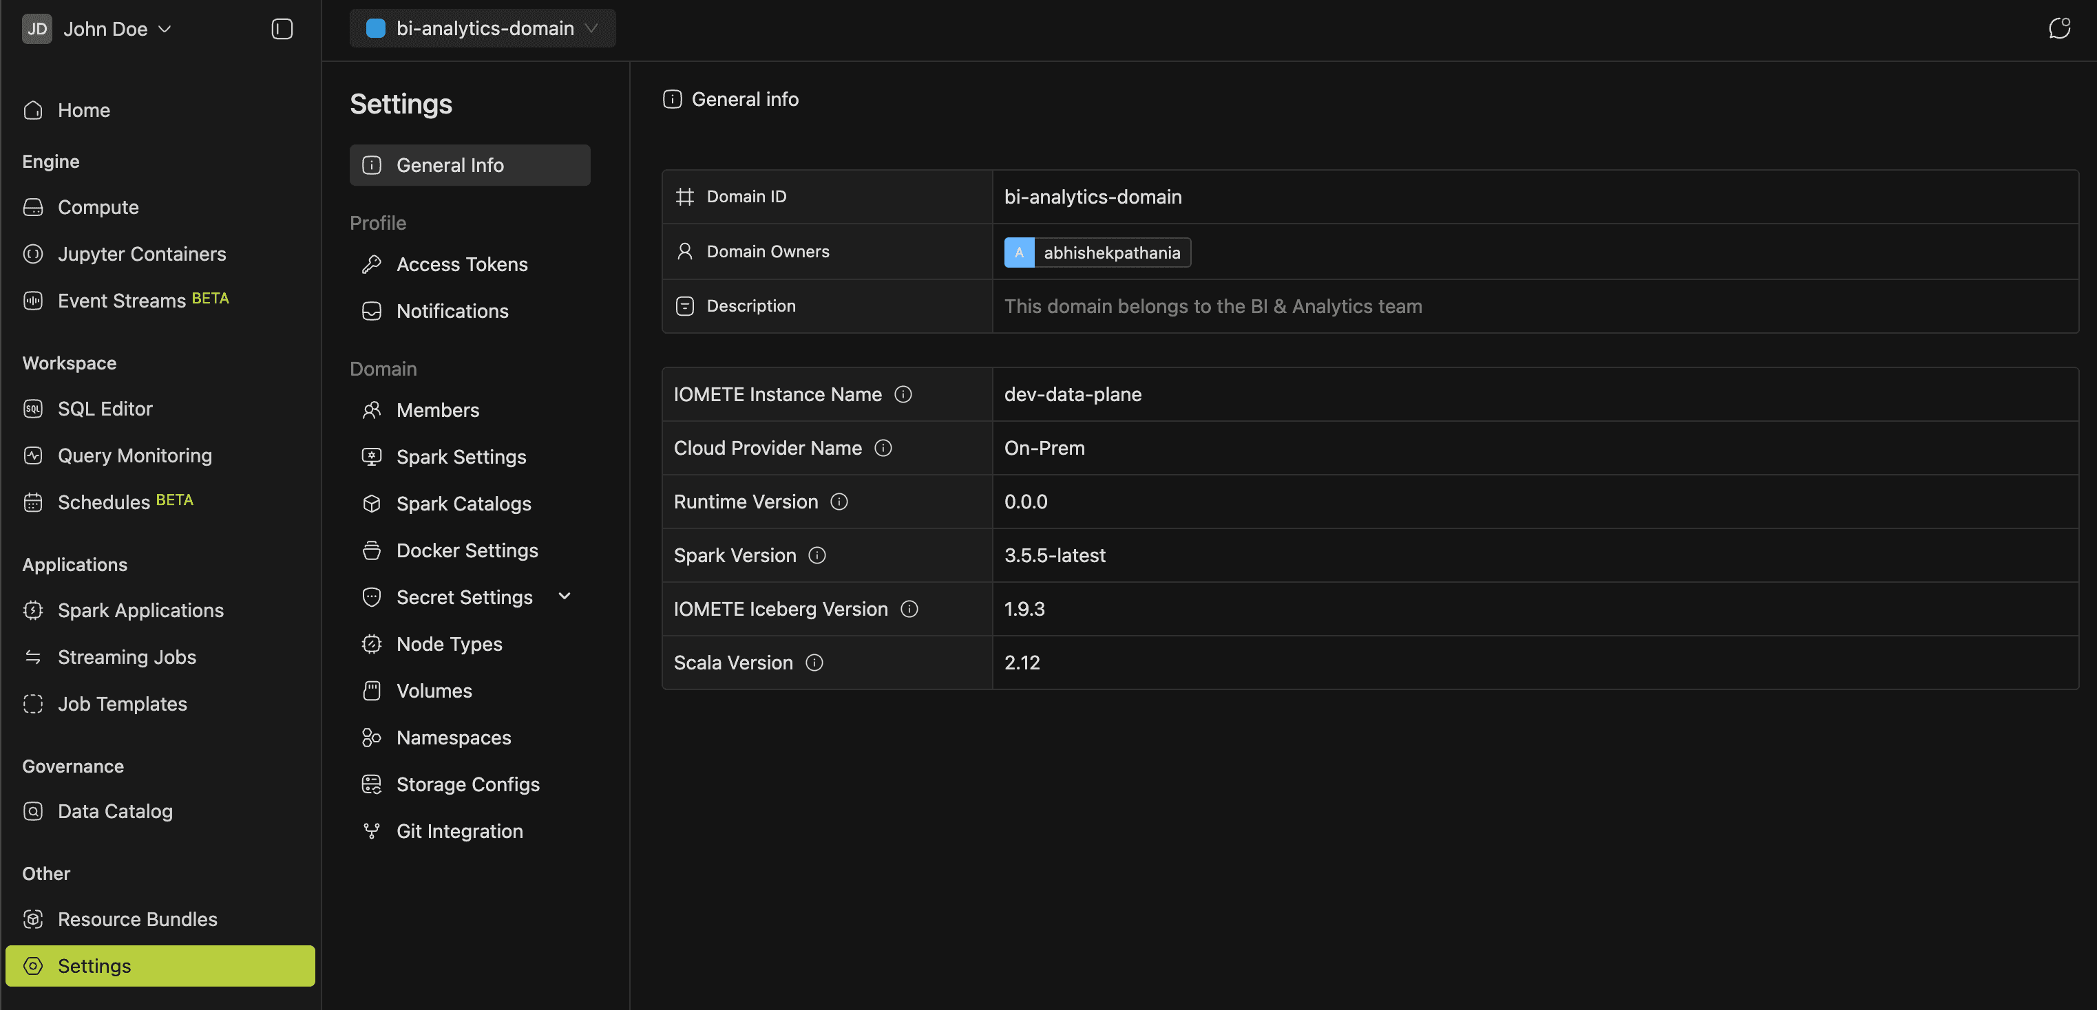Select the Spark Applications sidebar icon
The width and height of the screenshot is (2097, 1010).
click(x=32, y=610)
